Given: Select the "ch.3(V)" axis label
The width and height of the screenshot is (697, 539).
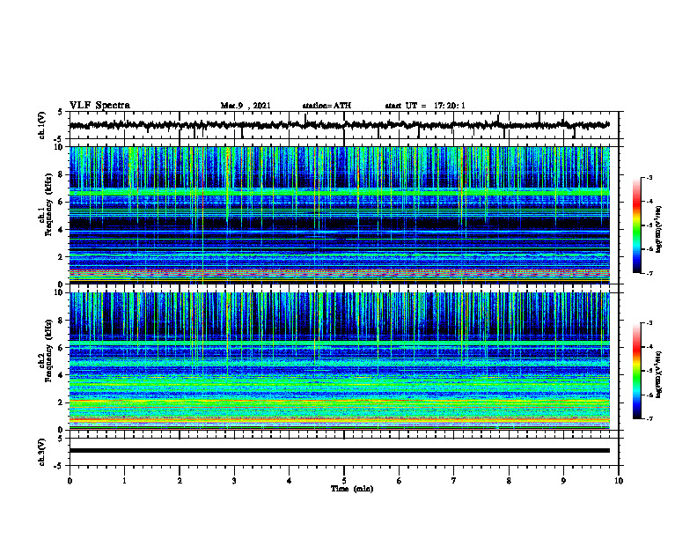Looking at the screenshot, I should pyautogui.click(x=42, y=452).
